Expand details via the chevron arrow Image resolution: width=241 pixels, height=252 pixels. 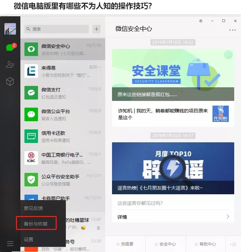coord(228,217)
